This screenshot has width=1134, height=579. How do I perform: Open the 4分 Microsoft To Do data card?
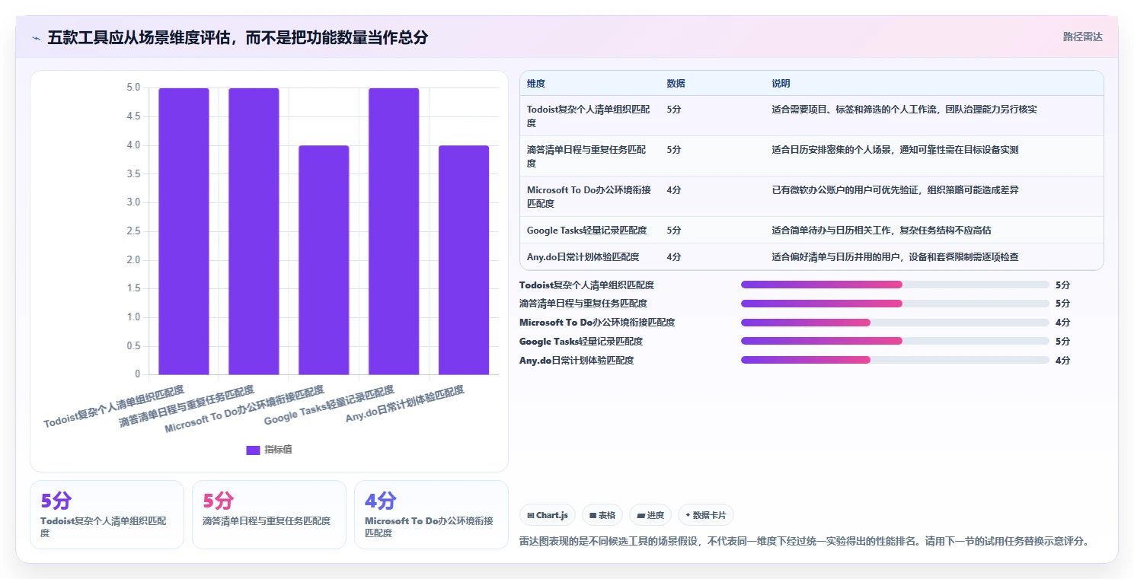coord(431,514)
